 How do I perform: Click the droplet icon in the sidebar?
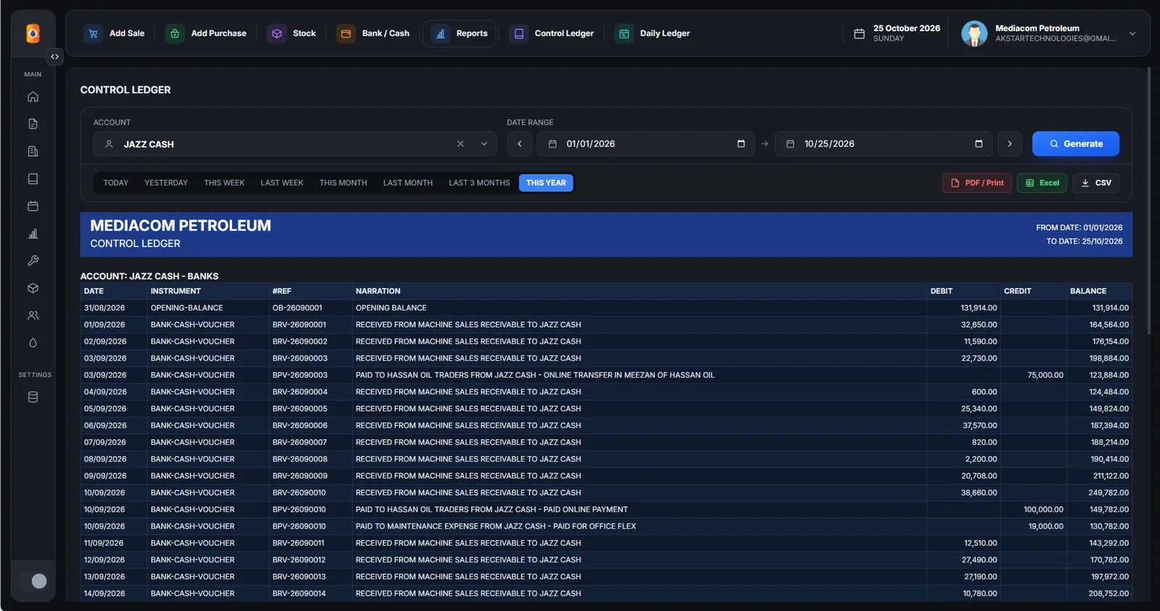tap(33, 343)
